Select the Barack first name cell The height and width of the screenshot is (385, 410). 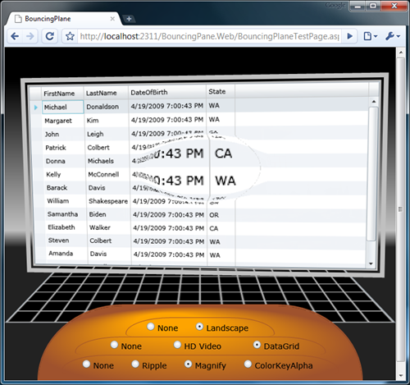point(65,188)
